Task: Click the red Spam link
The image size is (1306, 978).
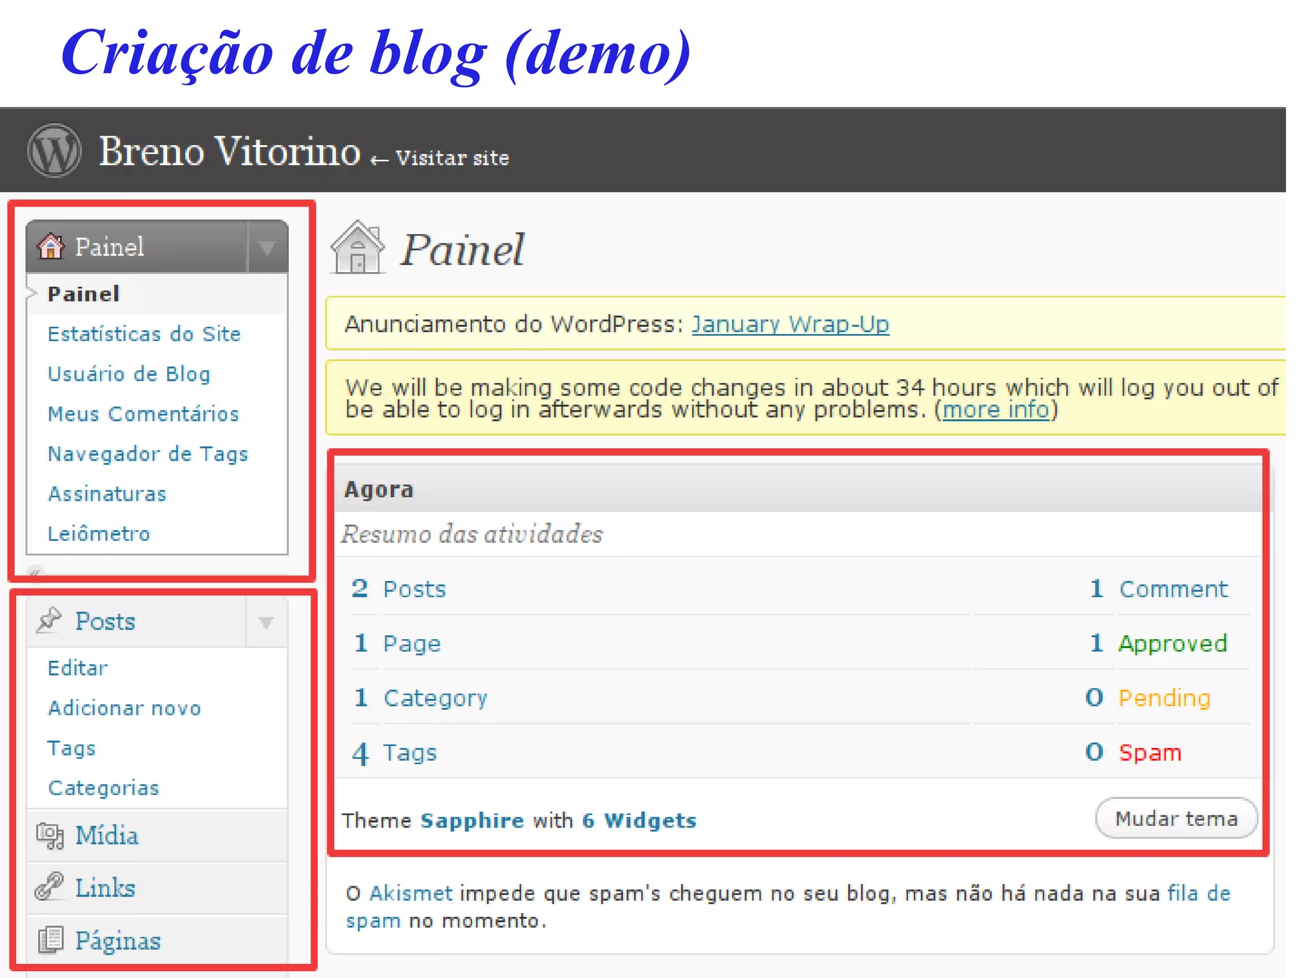Action: point(1150,753)
